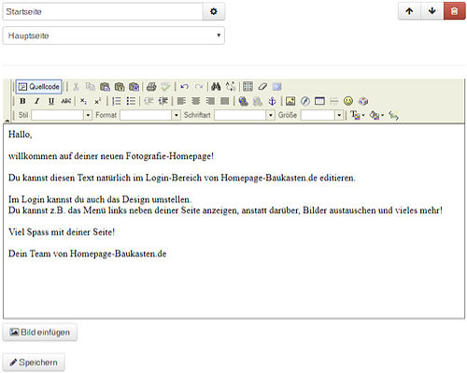This screenshot has width=467, height=373.
Task: Paste from clipboard icon
Action: (x=105, y=87)
